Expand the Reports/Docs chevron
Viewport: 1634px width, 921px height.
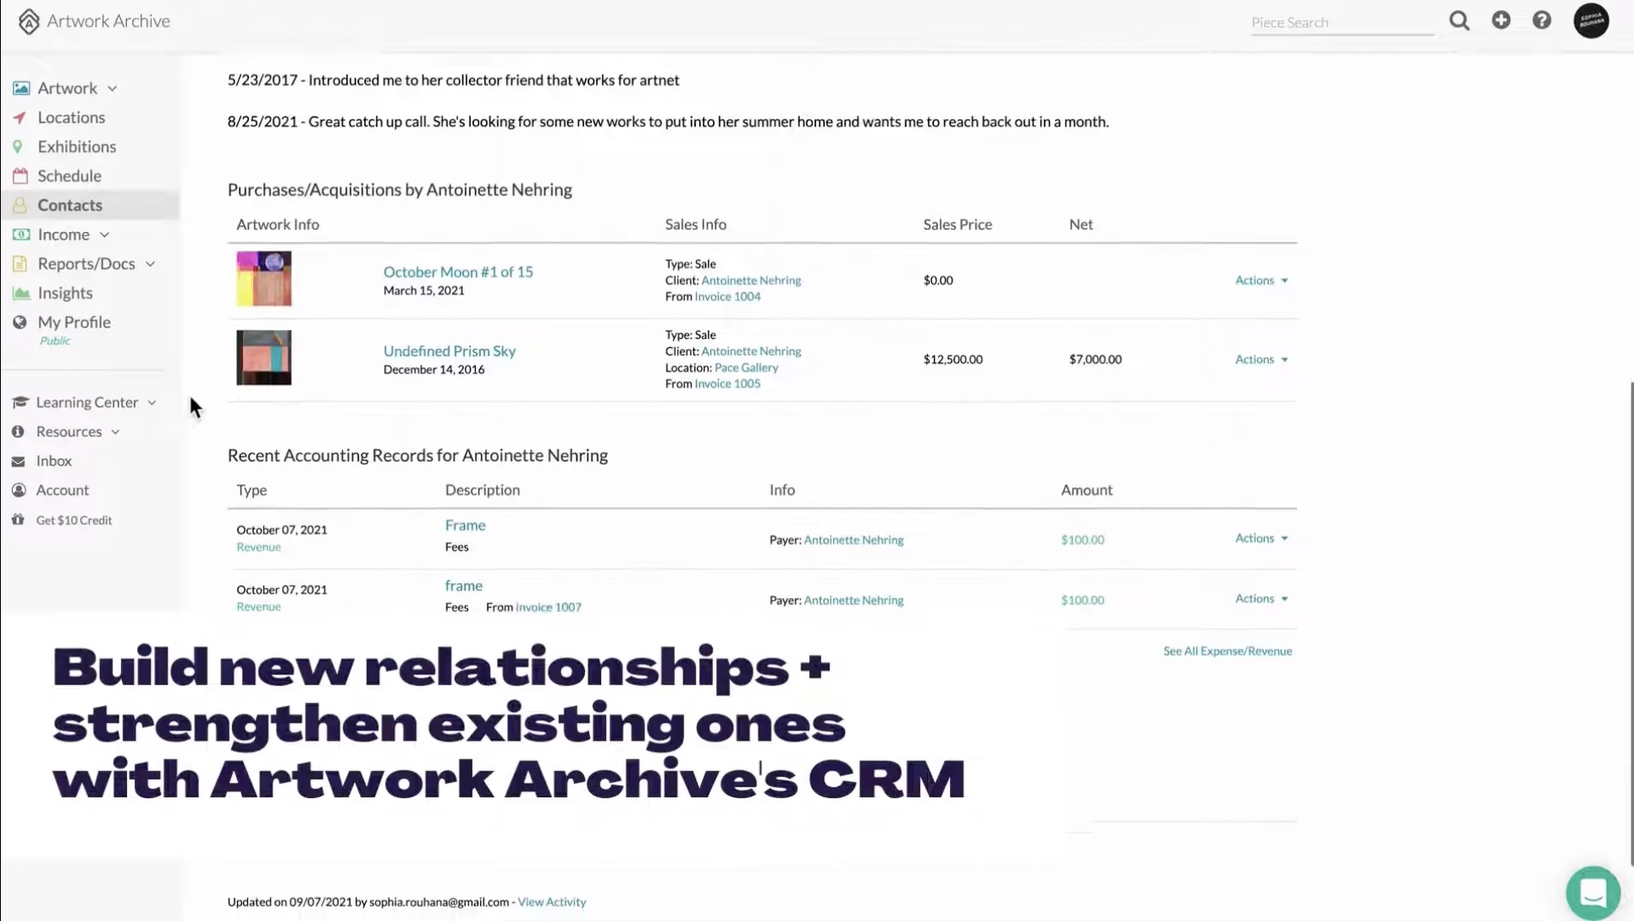click(150, 264)
